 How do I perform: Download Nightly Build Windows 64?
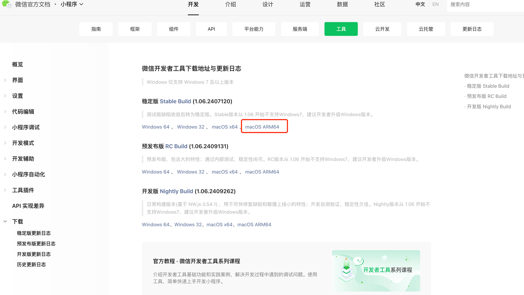[x=156, y=225]
